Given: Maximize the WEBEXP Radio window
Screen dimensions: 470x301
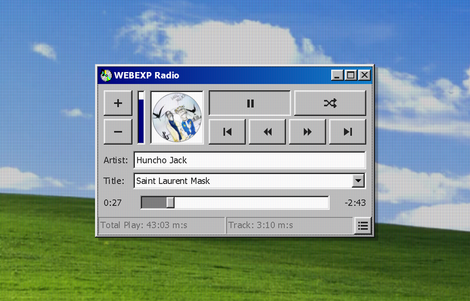Looking at the screenshot, I should click(x=351, y=75).
